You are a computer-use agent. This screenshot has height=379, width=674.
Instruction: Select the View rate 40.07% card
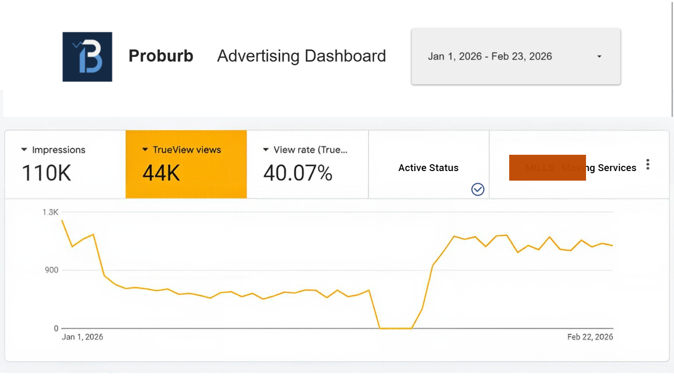pyautogui.click(x=308, y=164)
